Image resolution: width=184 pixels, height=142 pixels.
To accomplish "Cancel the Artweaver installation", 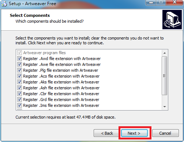I will 165,133.
